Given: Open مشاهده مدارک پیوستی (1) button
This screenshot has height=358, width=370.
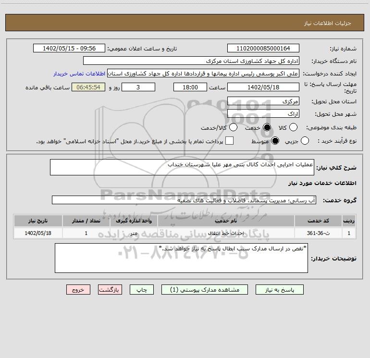Looking at the screenshot, I should pos(205,290).
